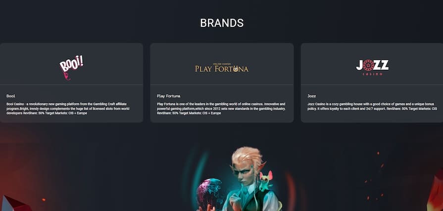Click the Play Fortuna brand card

[222, 83]
